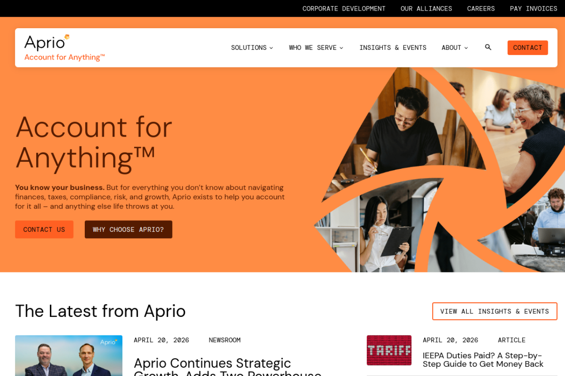This screenshot has width=565, height=376.
Task: Open the search magnifier icon
Action: pos(488,47)
